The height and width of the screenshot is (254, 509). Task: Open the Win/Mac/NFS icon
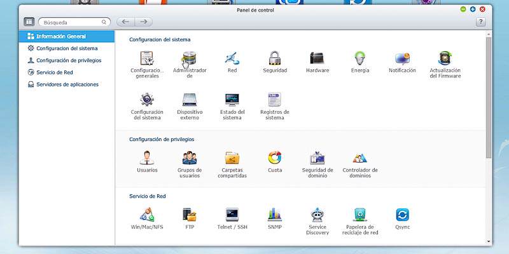click(147, 215)
